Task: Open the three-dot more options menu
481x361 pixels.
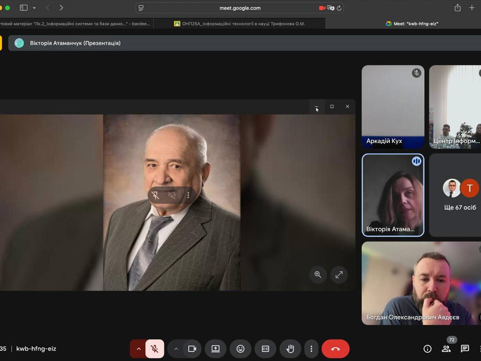Action: [x=311, y=349]
